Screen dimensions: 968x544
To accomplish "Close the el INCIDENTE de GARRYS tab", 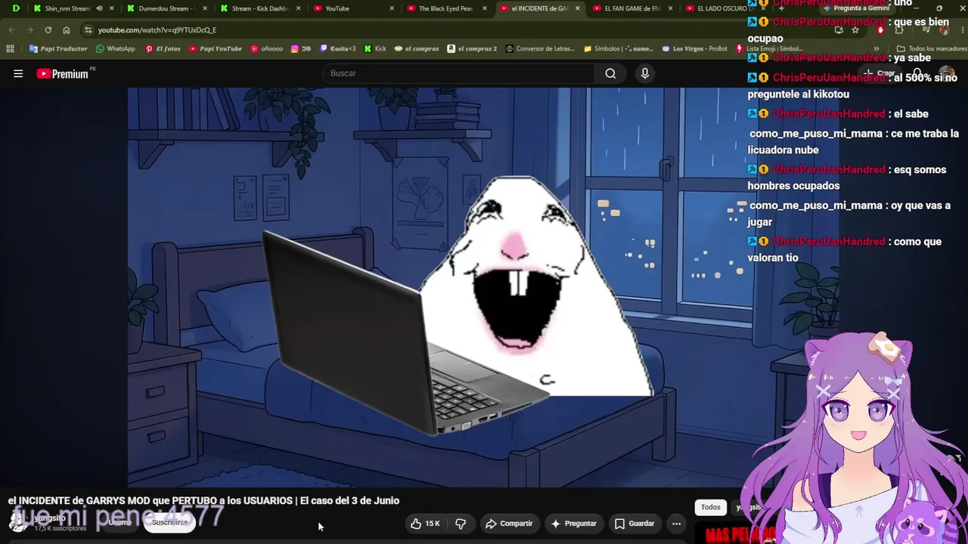I will (x=578, y=8).
